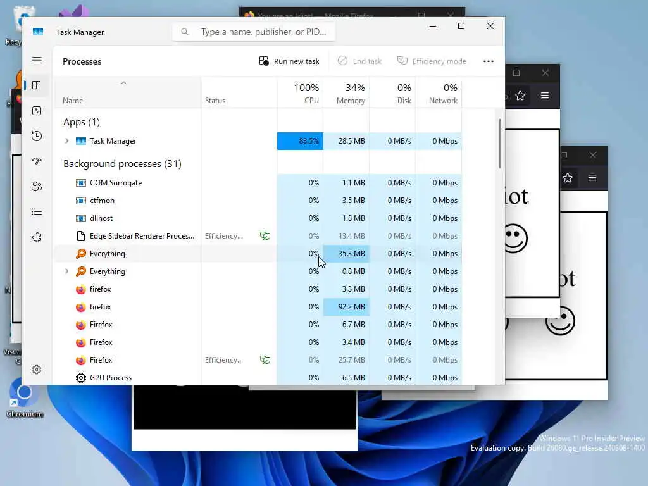Select the GPU Process name

(111, 378)
